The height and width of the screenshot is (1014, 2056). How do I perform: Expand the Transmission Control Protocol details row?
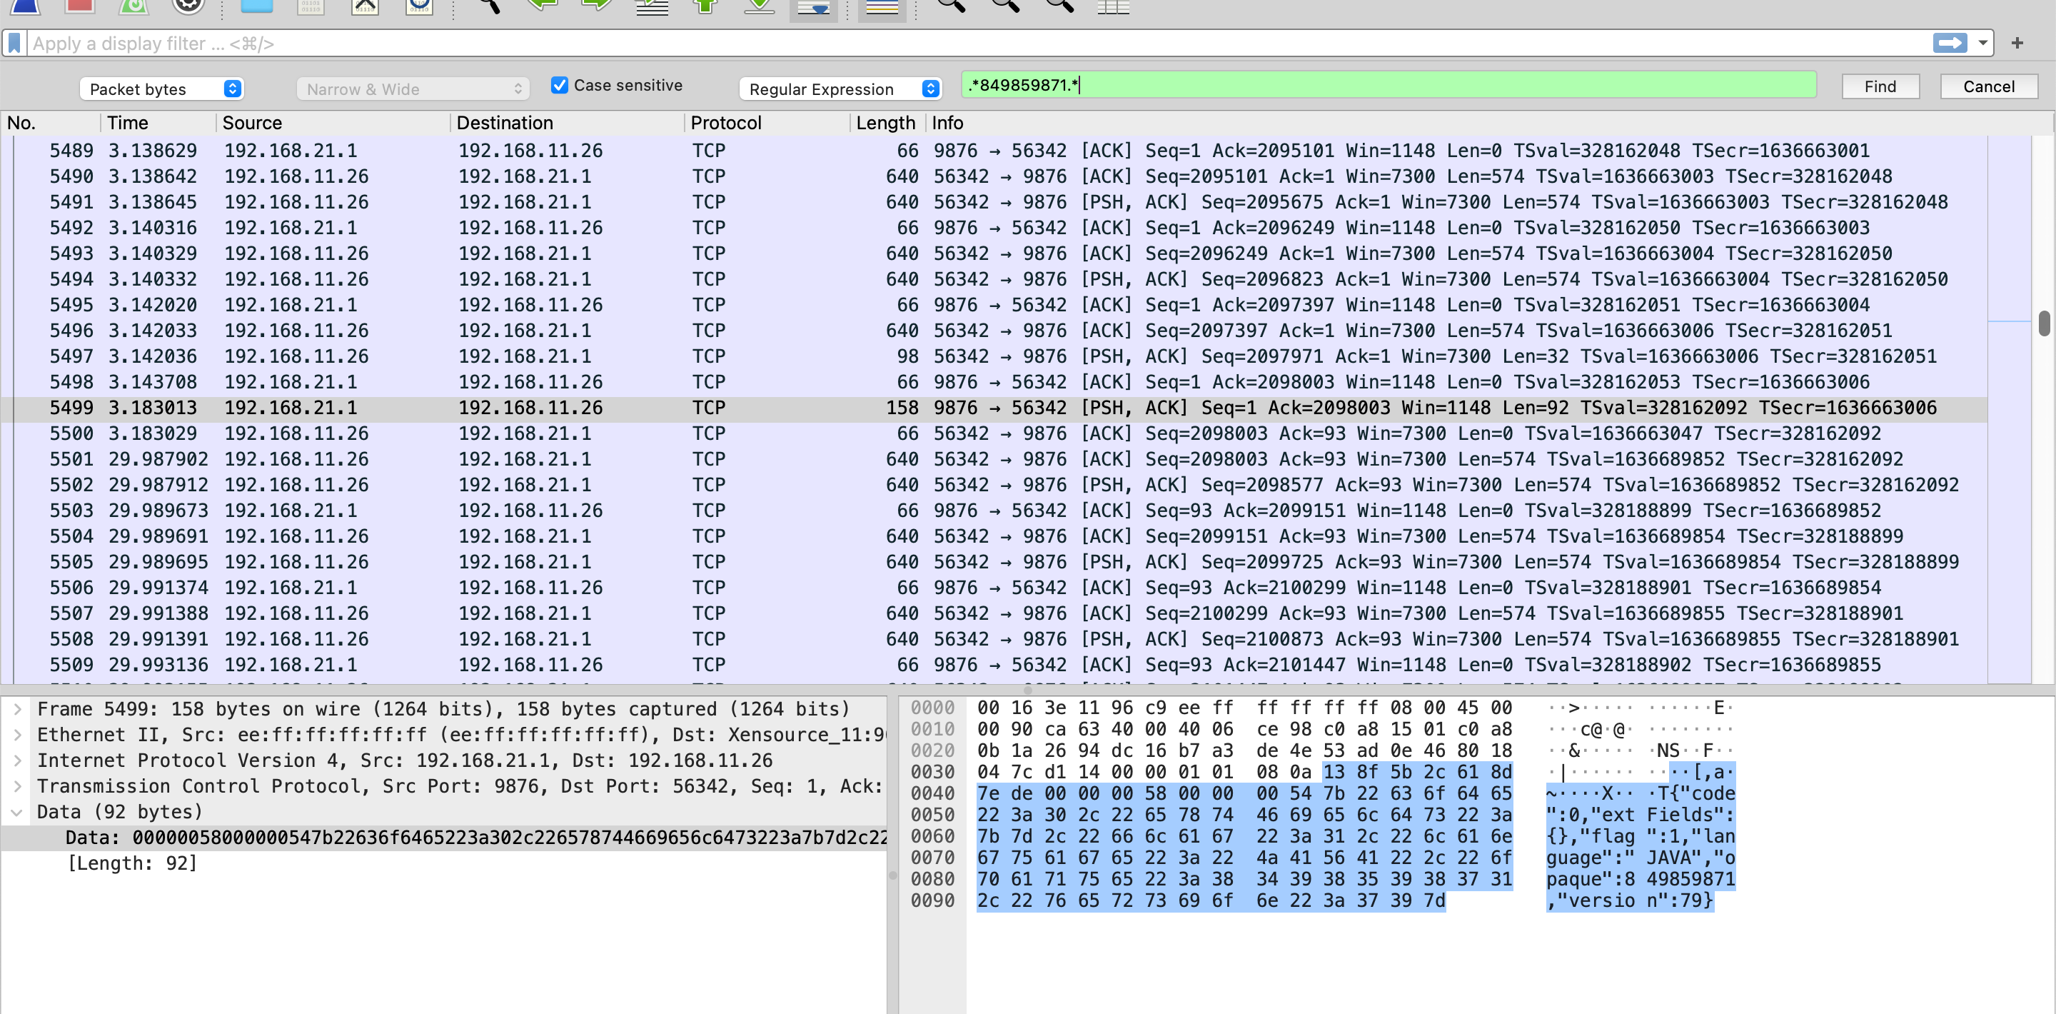point(18,786)
